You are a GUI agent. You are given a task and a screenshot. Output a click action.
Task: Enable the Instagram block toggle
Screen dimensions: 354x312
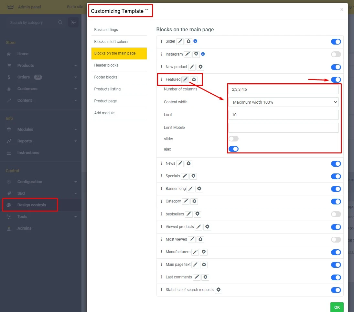(x=336, y=54)
